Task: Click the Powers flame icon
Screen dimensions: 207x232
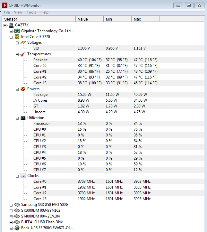Action: pos(23,89)
